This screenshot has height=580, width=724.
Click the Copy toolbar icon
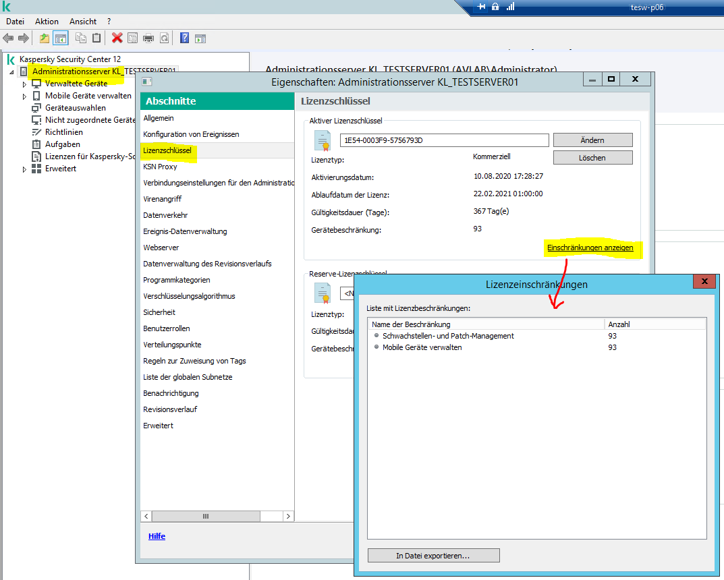(81, 38)
